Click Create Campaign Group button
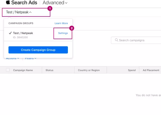Screen dimensions: 161x115 click(x=38, y=50)
